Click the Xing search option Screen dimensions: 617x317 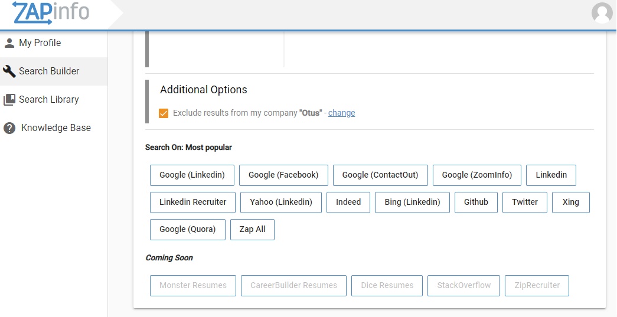pos(571,202)
